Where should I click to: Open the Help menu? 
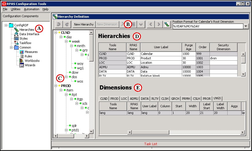pyautogui.click(x=46, y=9)
